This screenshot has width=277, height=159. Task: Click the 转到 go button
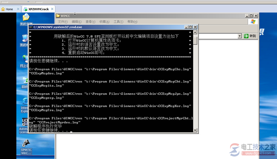(x=250, y=36)
